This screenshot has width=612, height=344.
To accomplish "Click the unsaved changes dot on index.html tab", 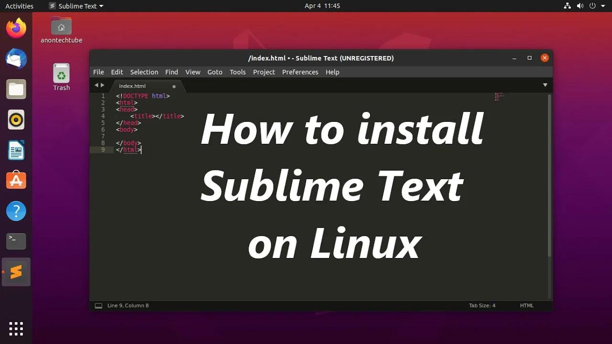I will [x=174, y=86].
